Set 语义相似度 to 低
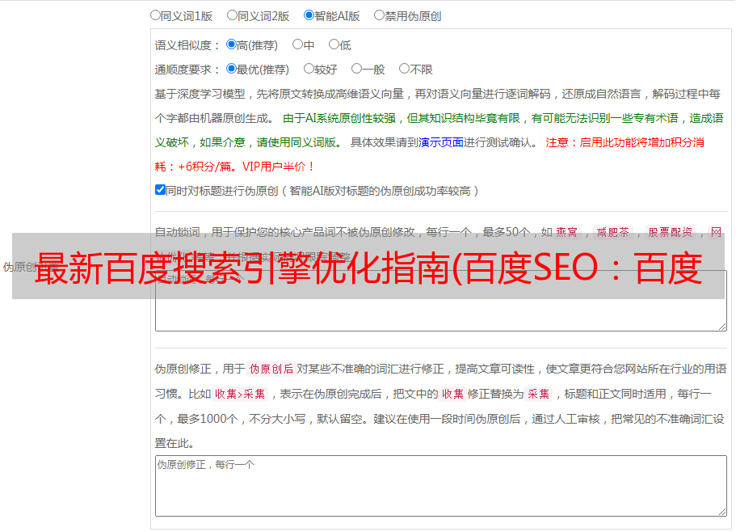Image resolution: width=736 pixels, height=532 pixels. (334, 44)
